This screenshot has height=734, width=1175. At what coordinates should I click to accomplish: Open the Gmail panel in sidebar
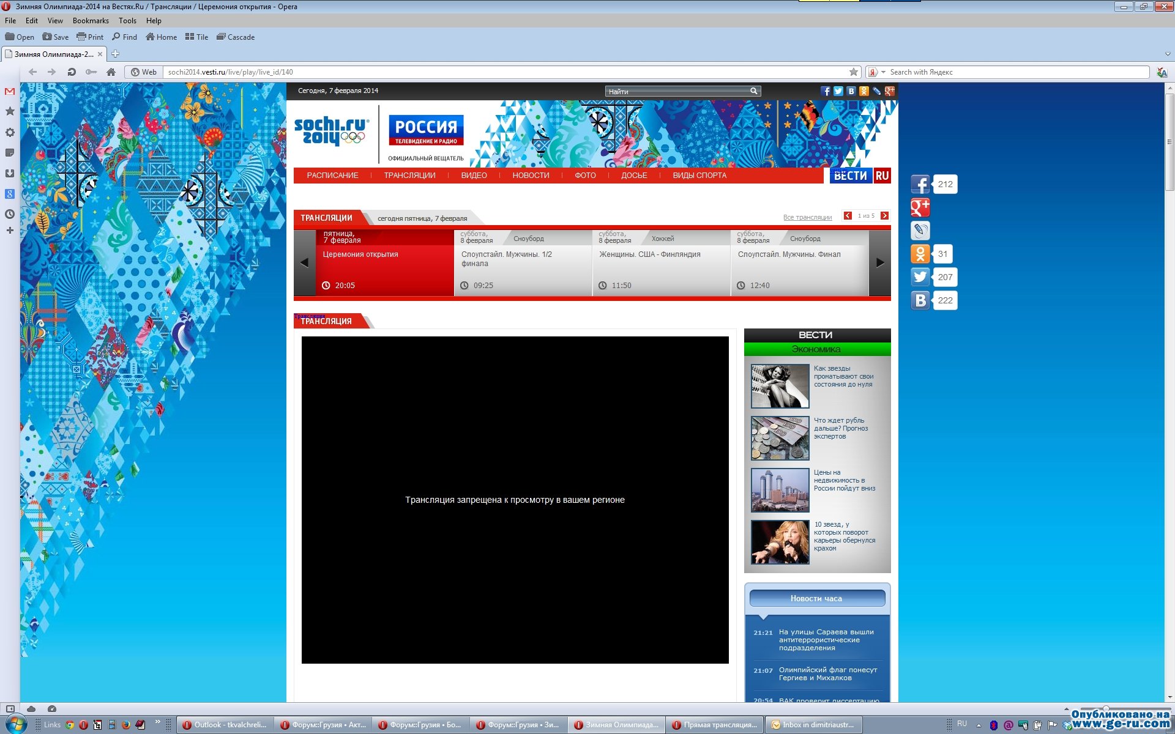coord(10,91)
